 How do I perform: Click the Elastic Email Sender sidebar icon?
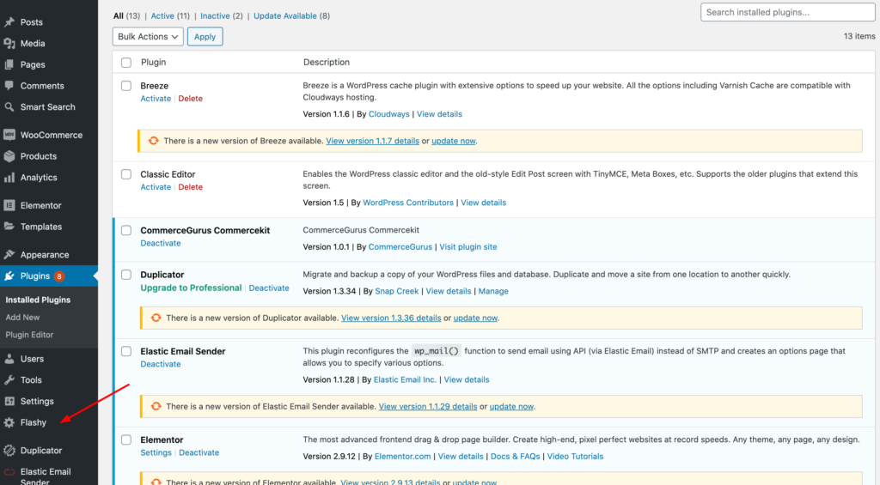point(9,472)
